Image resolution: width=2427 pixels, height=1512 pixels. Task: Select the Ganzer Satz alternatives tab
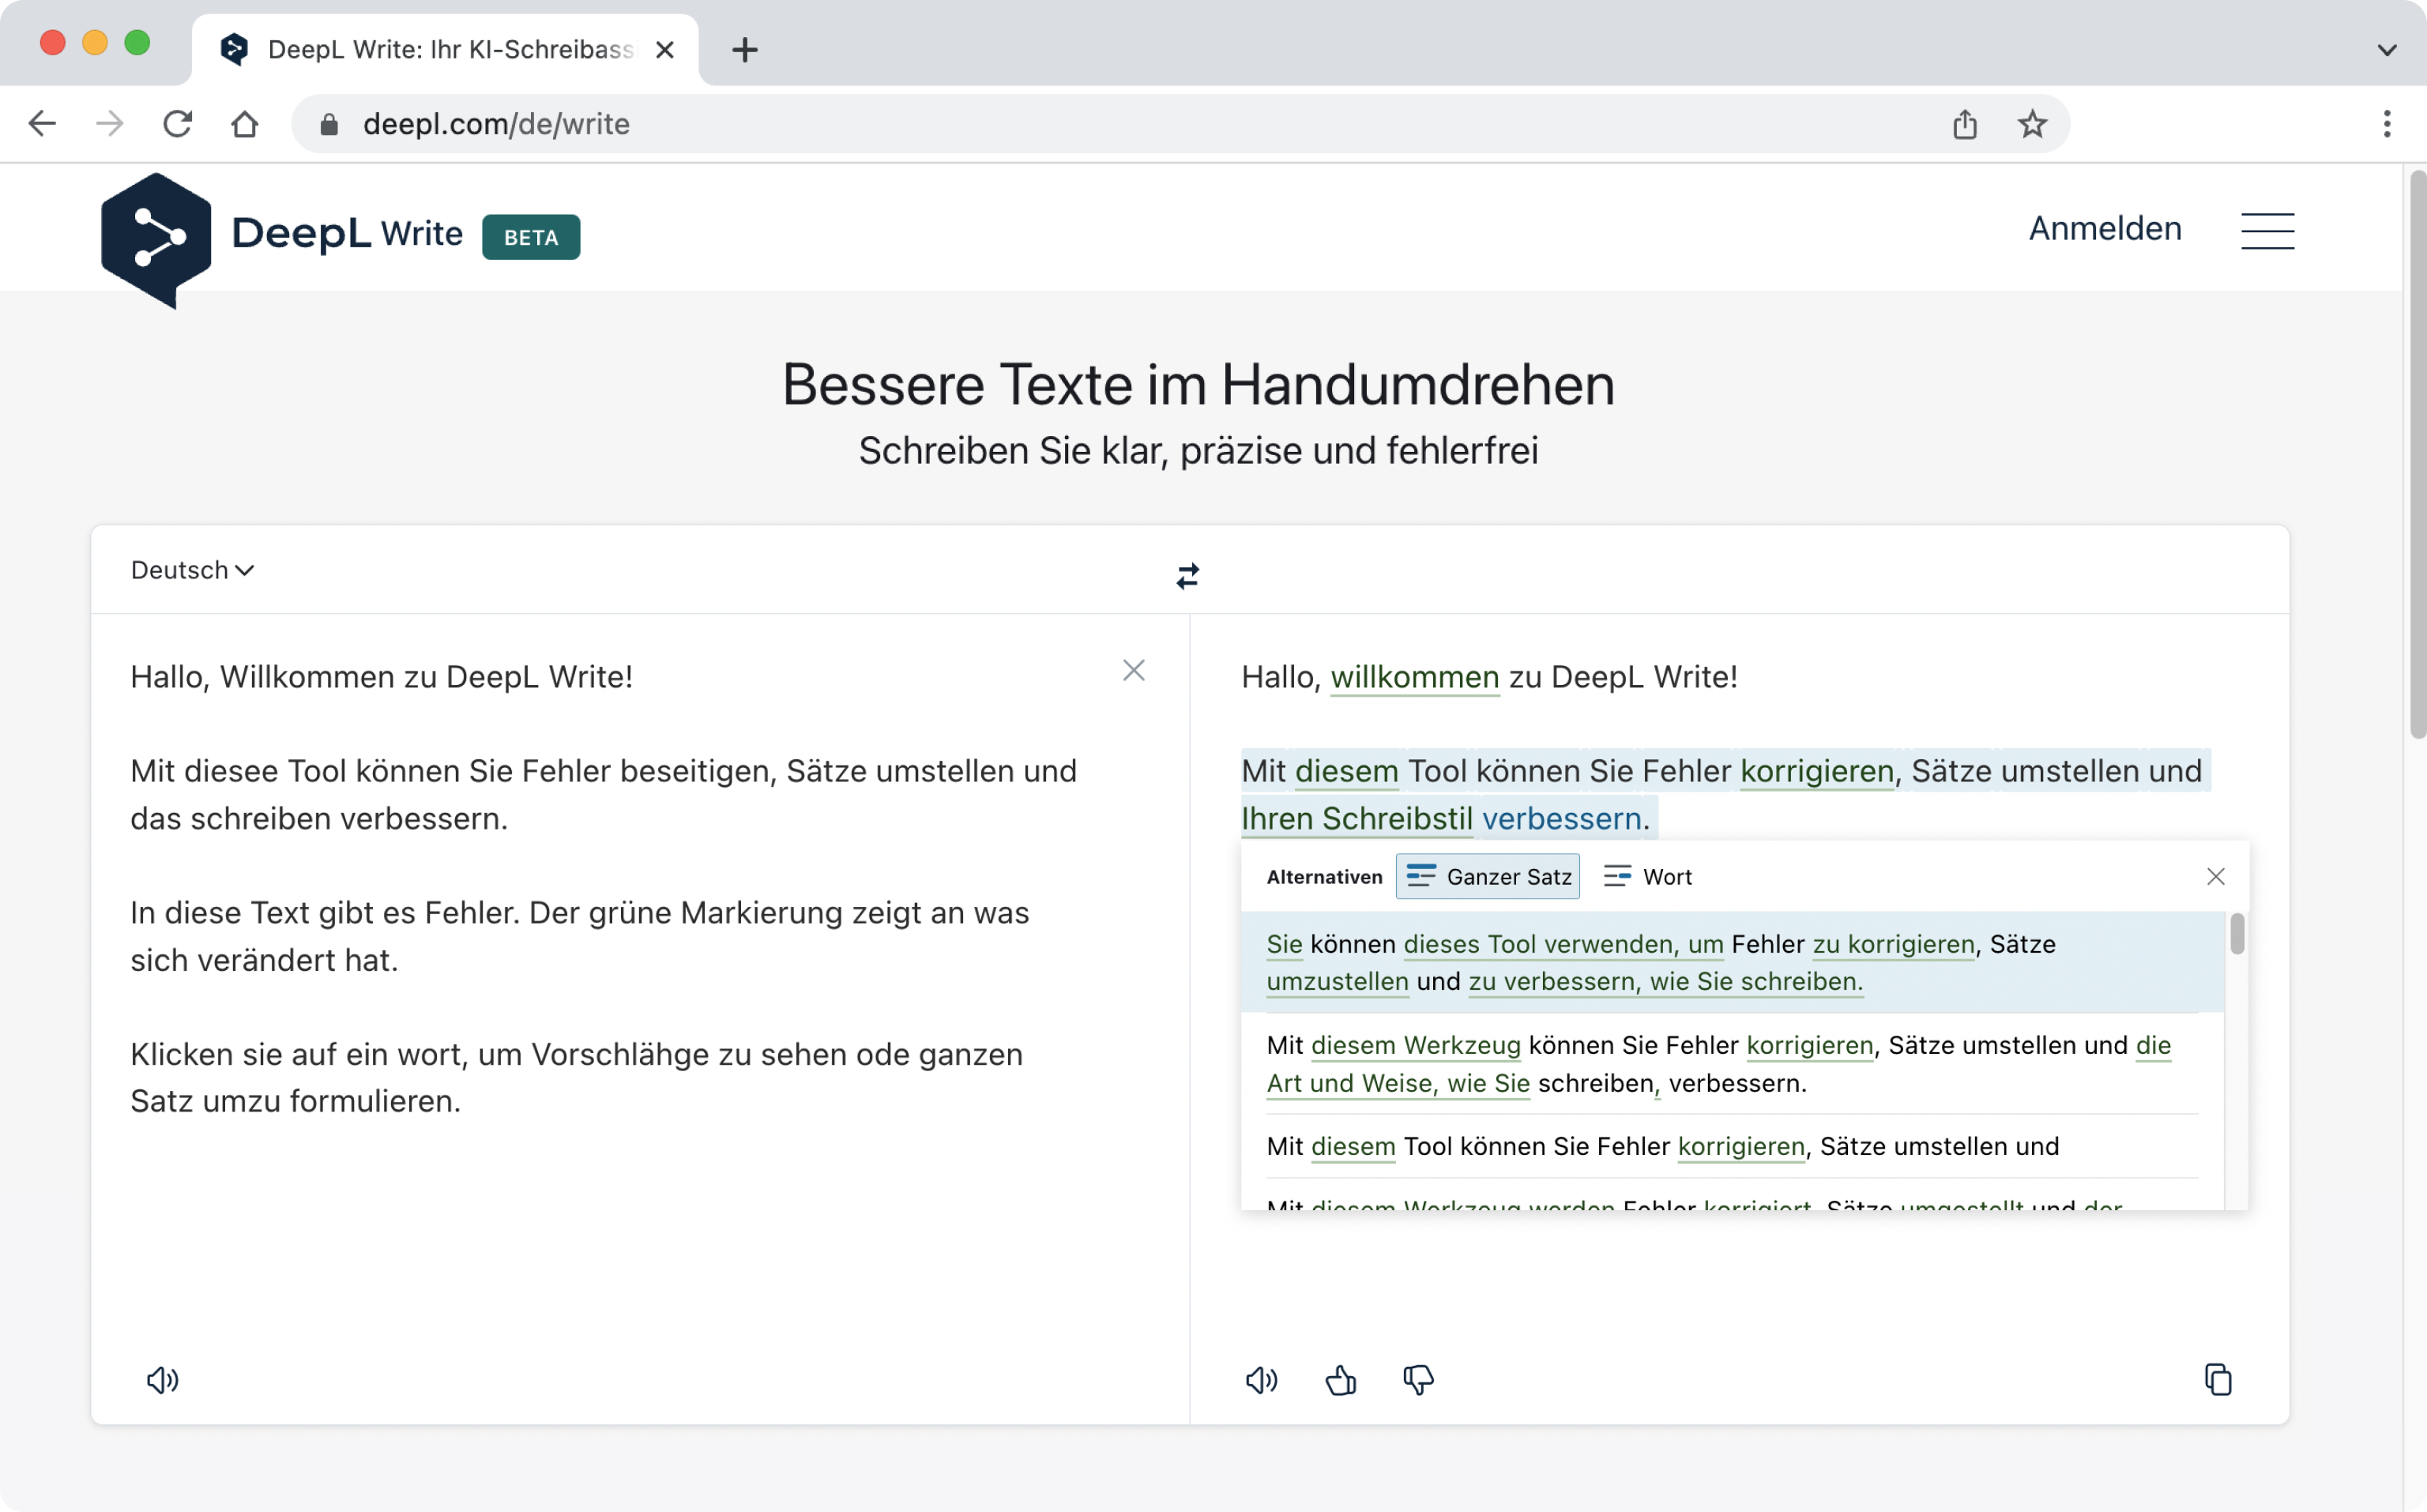1488,877
